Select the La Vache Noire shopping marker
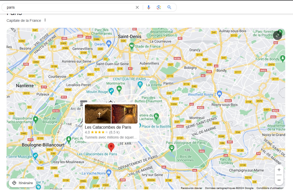This screenshot has width=293, height=194. click(x=109, y=172)
